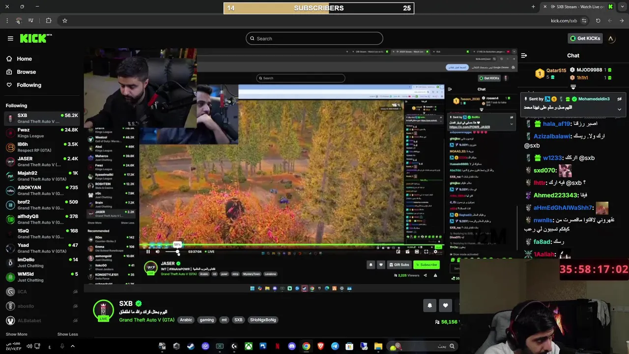This screenshot has height=354, width=629.
Task: Focus the Kick search field
Action: [314, 38]
